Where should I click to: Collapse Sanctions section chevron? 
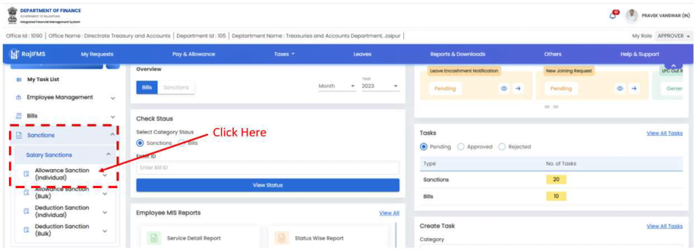[x=113, y=135]
